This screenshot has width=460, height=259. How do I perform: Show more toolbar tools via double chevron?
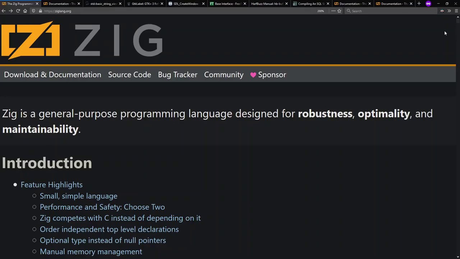[x=449, y=11]
